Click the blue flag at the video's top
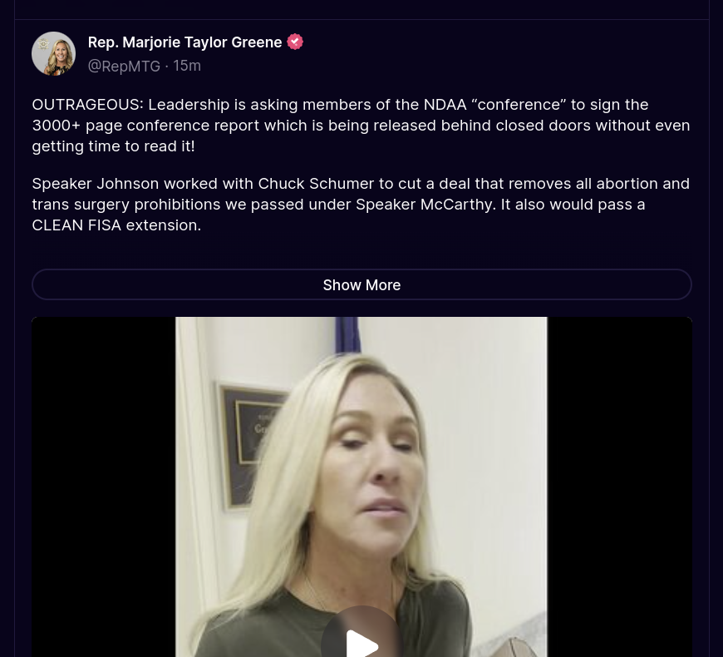723x657 pixels. point(347,334)
